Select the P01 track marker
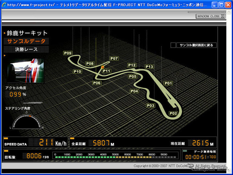 168,83
